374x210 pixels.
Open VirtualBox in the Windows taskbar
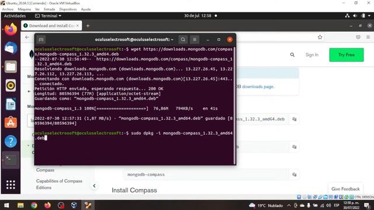point(74,205)
